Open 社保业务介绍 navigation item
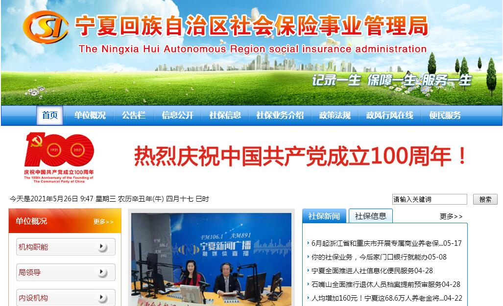The width and height of the screenshot is (503, 306). (280, 116)
